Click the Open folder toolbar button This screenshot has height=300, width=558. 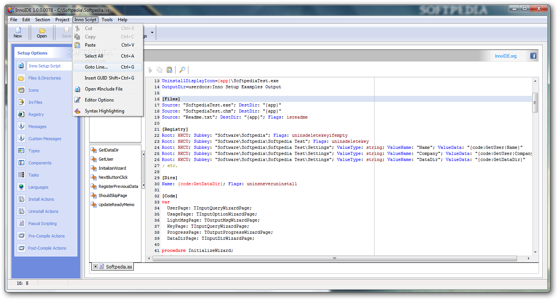42,33
